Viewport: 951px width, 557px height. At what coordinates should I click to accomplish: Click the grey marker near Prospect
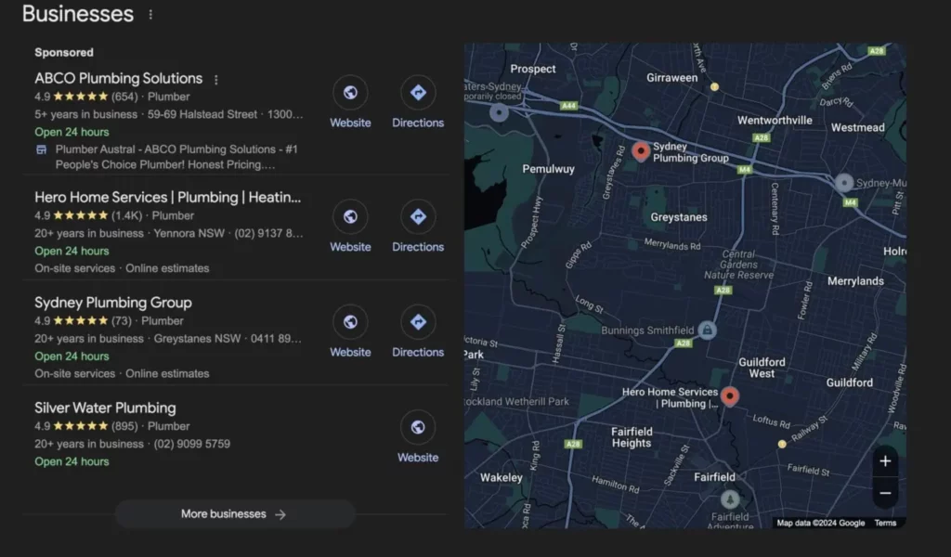499,112
